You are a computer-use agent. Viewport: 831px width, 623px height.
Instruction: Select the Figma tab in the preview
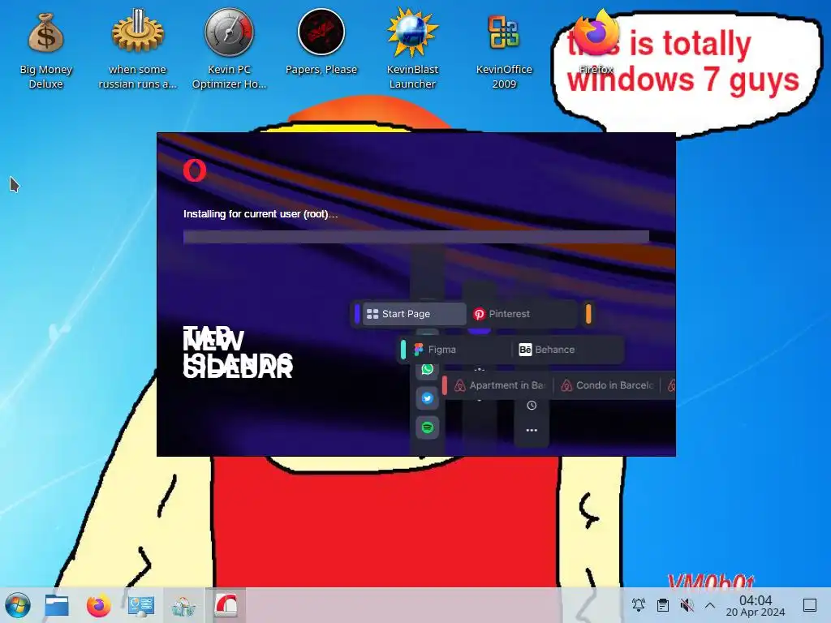(x=459, y=349)
